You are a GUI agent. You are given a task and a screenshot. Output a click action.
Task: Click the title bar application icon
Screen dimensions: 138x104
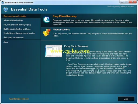coord(3,2)
